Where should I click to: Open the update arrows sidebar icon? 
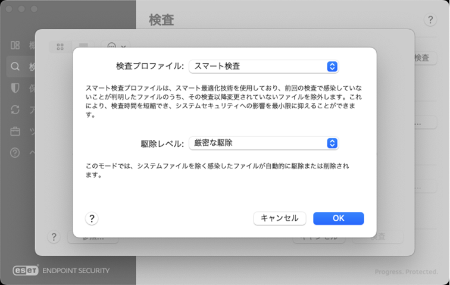click(x=15, y=109)
